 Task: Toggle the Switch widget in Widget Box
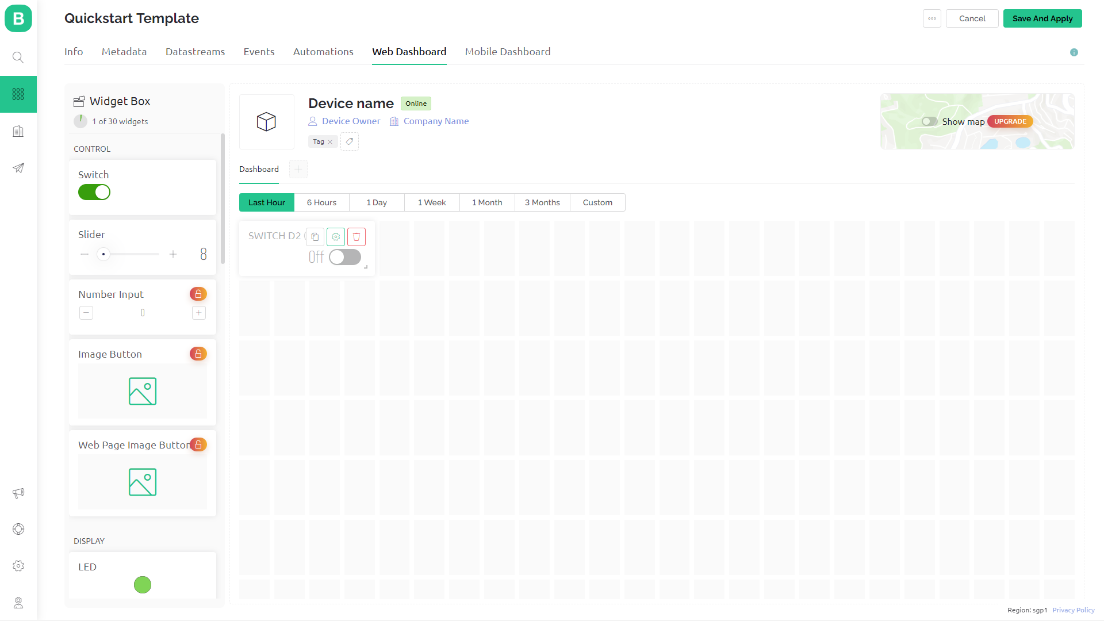94,192
